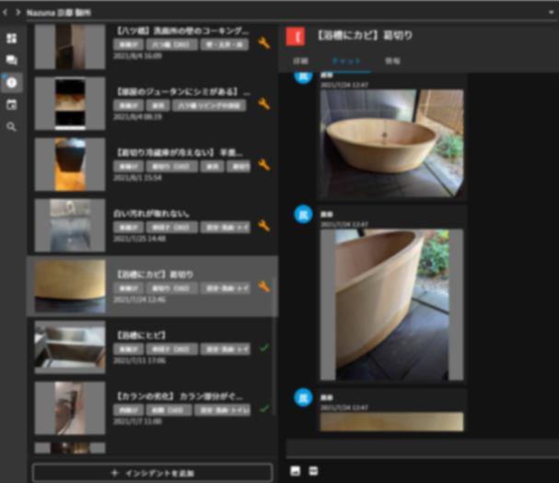Click the 2021/7/11 17:06 timestamp in the list

click(139, 360)
